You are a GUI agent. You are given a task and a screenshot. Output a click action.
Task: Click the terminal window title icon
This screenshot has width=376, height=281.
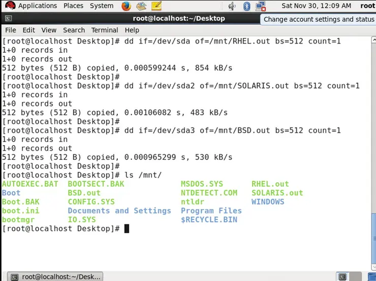tap(8, 18)
